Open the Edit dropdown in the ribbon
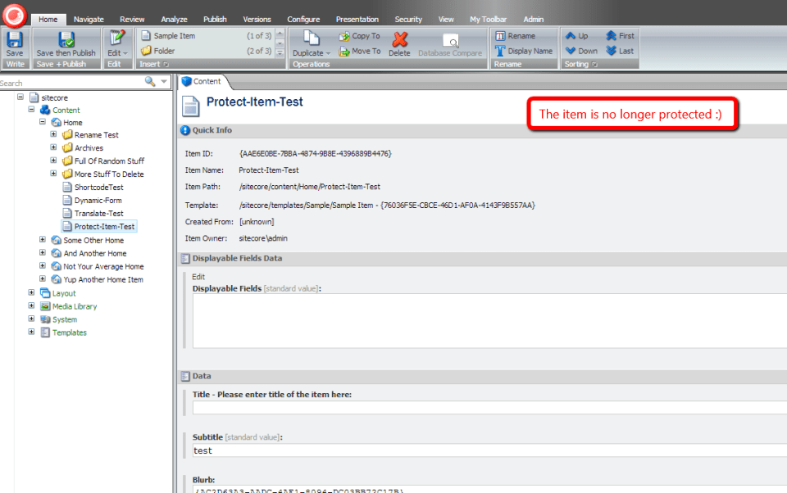Viewport: 787px width, 493px height. click(x=118, y=52)
